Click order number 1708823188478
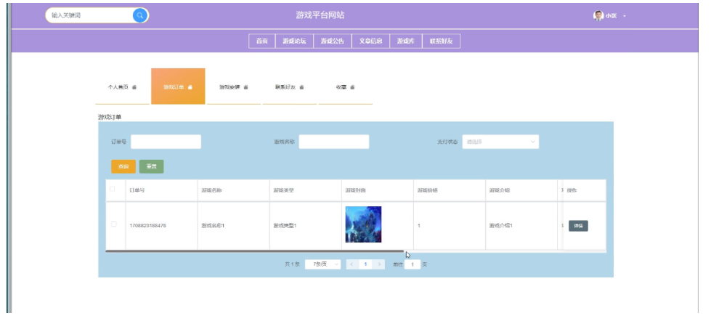The image size is (711, 321). tap(148, 225)
